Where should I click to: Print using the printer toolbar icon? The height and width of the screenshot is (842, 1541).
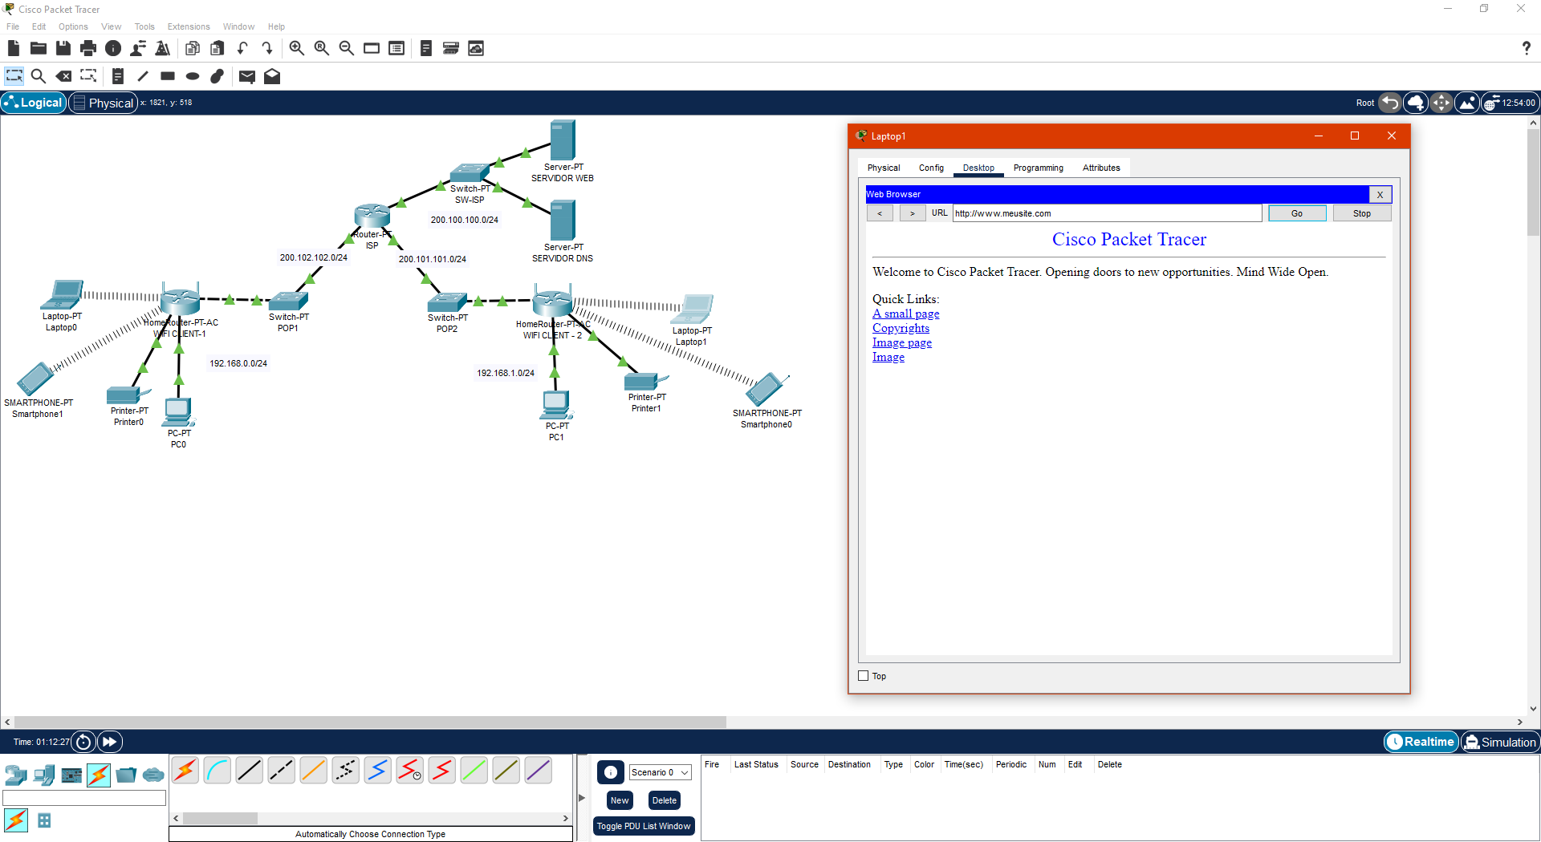tap(88, 48)
